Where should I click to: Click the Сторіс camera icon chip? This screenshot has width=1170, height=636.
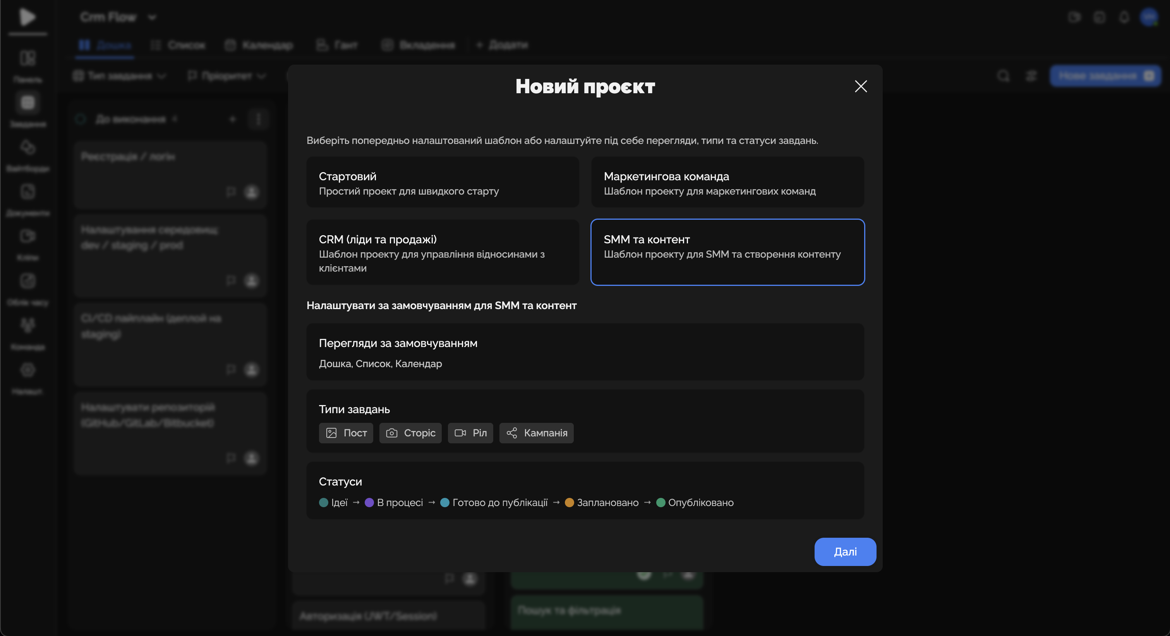pos(410,433)
